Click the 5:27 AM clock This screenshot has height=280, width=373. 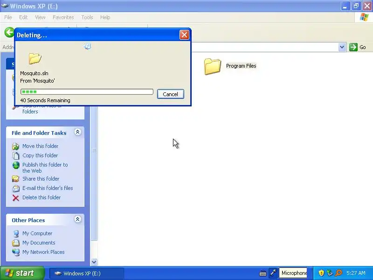356,273
